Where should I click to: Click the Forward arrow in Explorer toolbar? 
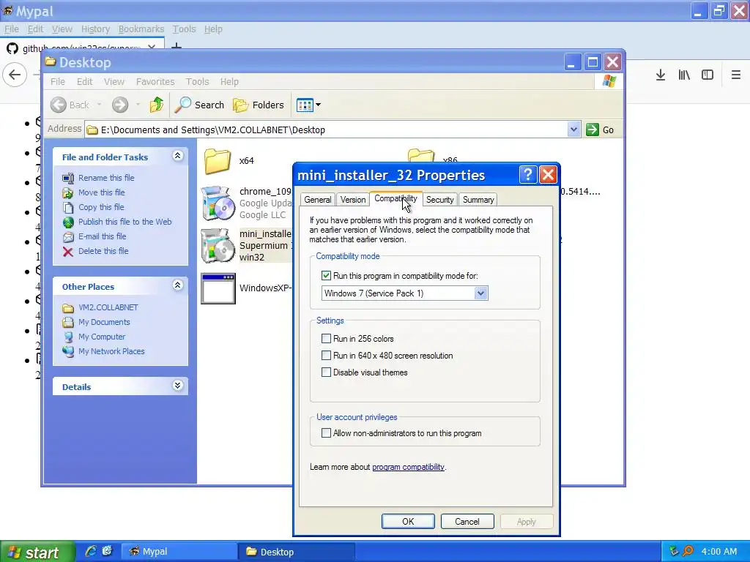[120, 105]
